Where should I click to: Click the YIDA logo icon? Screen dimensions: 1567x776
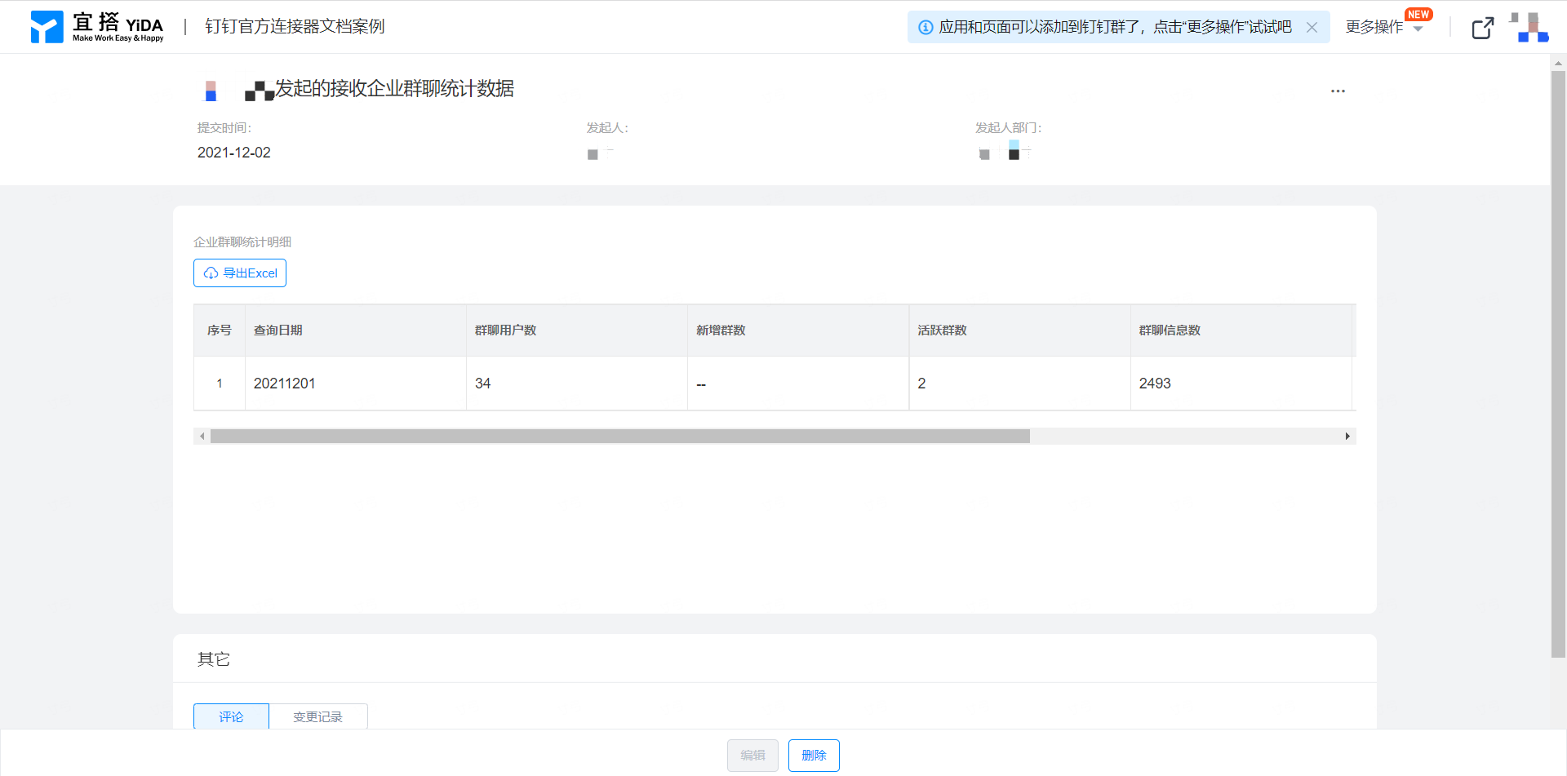tap(47, 27)
